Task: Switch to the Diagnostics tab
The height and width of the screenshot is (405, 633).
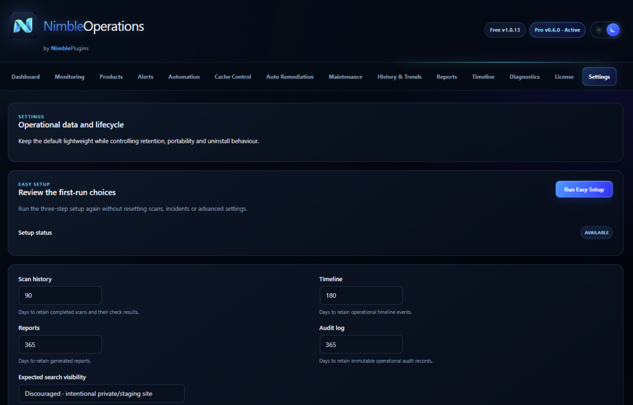Action: [524, 77]
